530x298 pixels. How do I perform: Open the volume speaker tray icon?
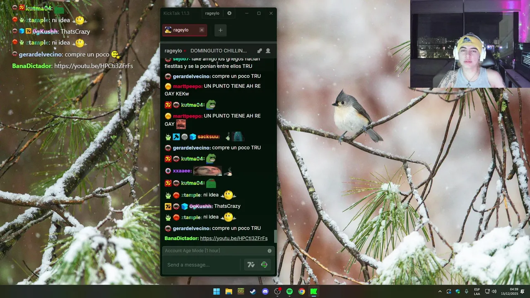[x=494, y=291]
